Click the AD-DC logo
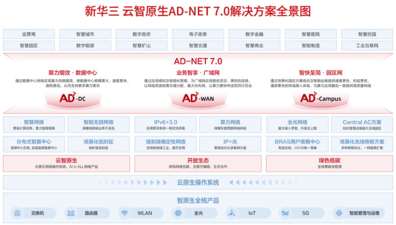Screen dimensions: 396x225 tap(72, 98)
